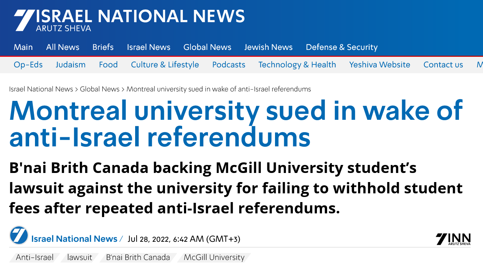The image size is (483, 272).
Task: Open the Contact us page
Action: [x=443, y=65]
